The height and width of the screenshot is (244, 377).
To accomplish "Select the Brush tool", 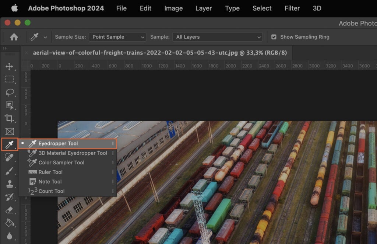I will pyautogui.click(x=10, y=170).
